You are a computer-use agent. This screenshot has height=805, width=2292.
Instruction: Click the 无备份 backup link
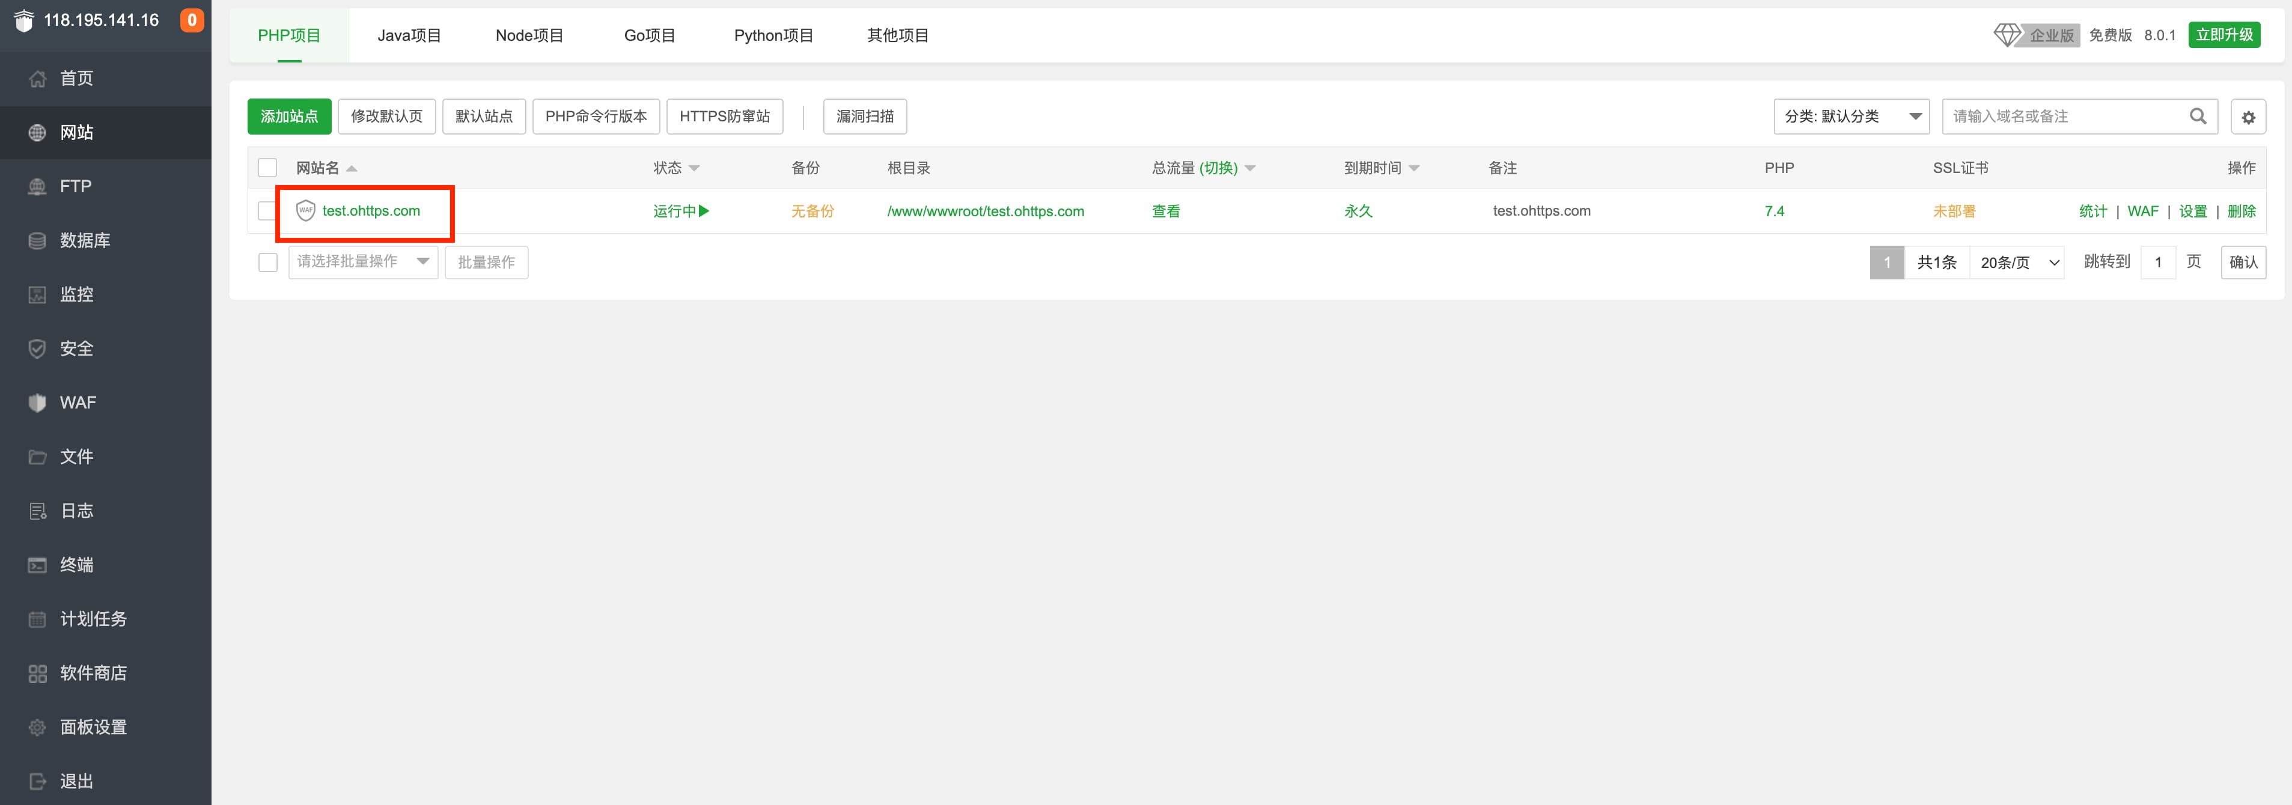tap(812, 211)
